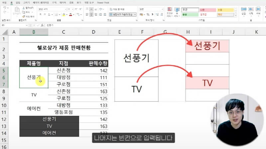Increase font size with larger 가 icon
The image size is (266, 149).
click(x=76, y=9)
